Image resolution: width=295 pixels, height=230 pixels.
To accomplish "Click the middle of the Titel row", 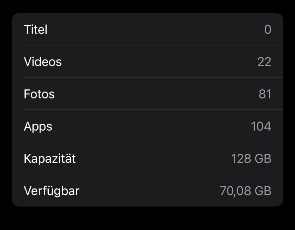I will click(147, 29).
